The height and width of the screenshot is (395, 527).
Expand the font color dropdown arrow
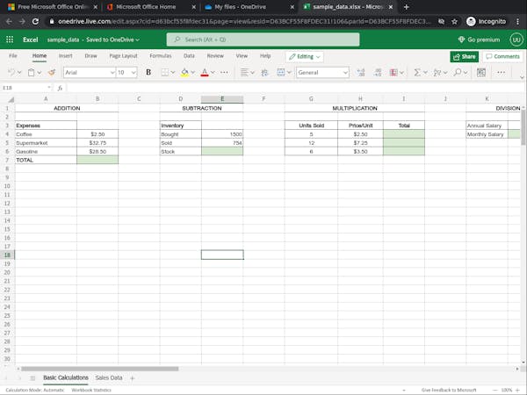[x=213, y=73]
